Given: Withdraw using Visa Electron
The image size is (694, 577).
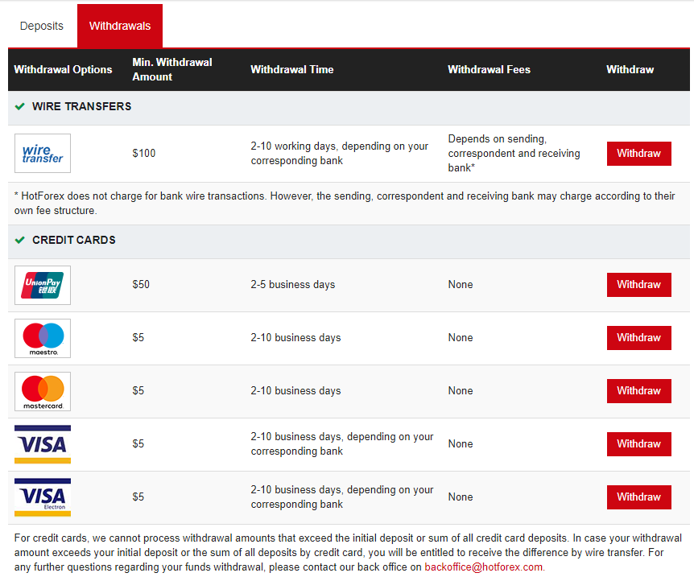Looking at the screenshot, I should [638, 497].
